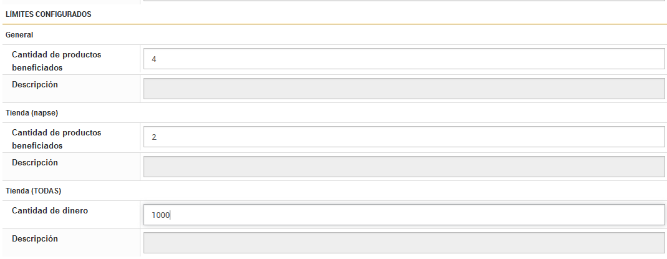Click the Cantidad de productos beneficiados label under Tienda (napse)
Screen dimensions: 667x259
point(56,139)
